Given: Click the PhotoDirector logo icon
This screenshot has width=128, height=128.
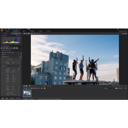Looking at the screenshot, I should pyautogui.click(x=2, y=30).
